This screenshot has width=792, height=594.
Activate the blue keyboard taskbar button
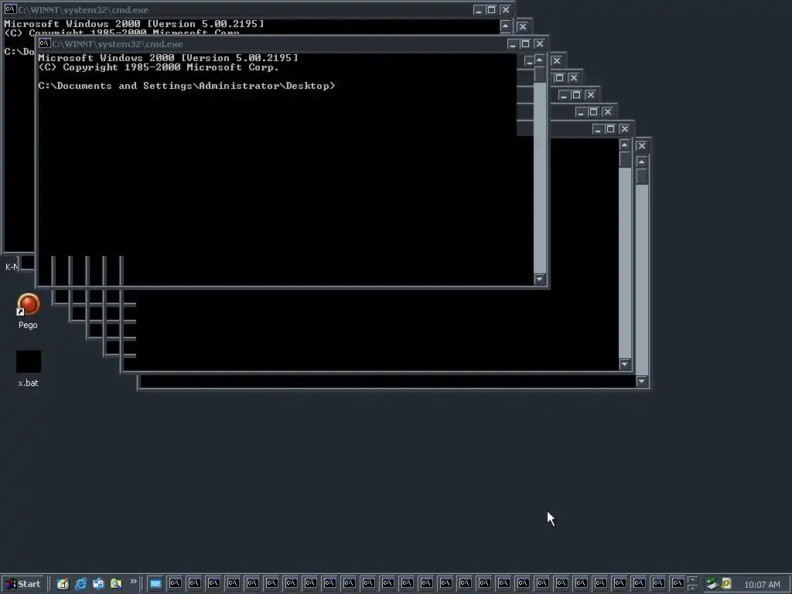pos(155,584)
